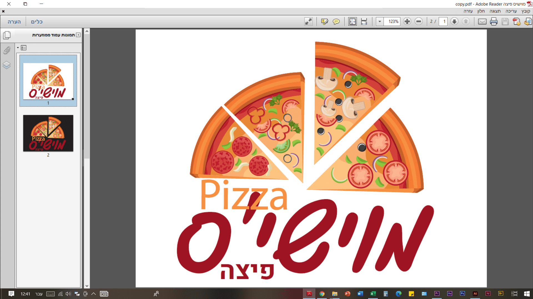Select page 2 thumbnail
Screen dimensions: 533x299
pos(48,133)
